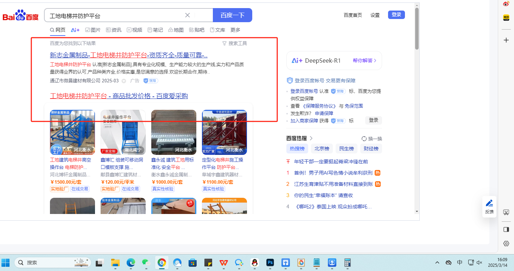
Task: Click the plus icon in the browser sidebar
Action: [506, 40]
